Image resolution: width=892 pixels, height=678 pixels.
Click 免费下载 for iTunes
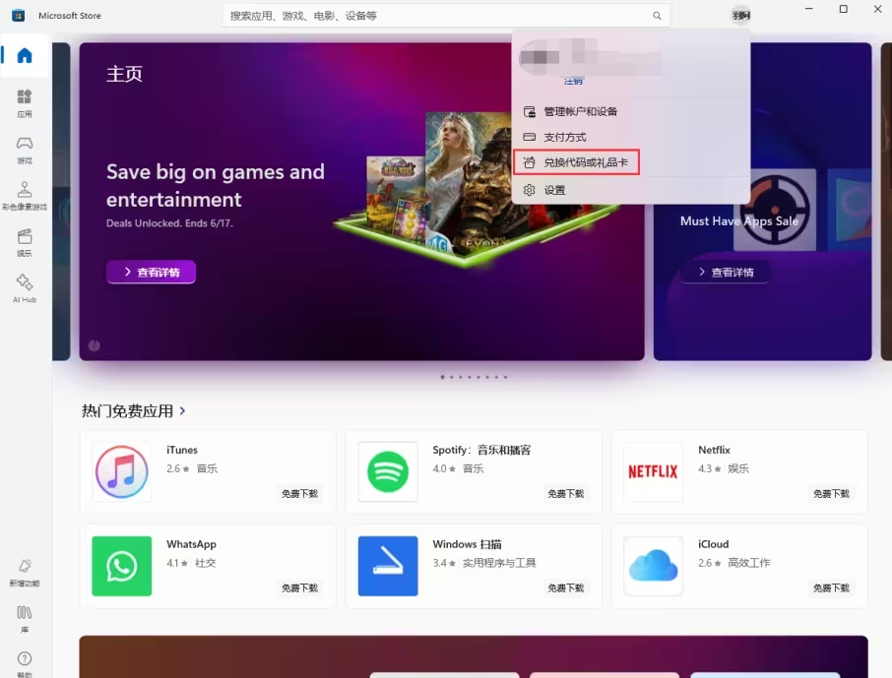300,494
